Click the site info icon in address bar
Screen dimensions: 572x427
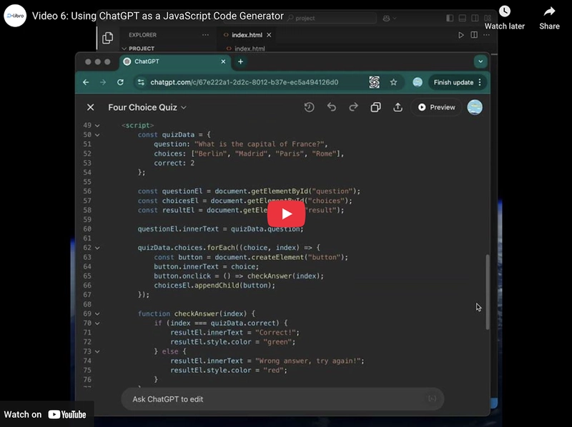click(x=141, y=82)
